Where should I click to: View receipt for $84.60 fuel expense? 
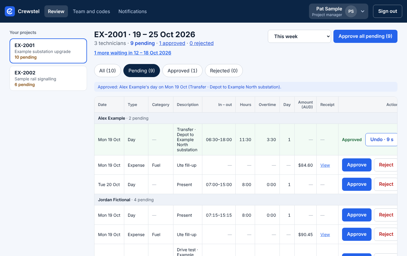pos(325,165)
